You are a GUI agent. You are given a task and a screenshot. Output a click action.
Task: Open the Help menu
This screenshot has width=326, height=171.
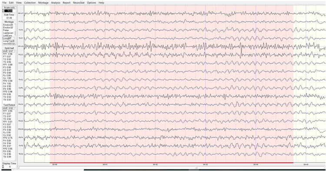coord(101,3)
